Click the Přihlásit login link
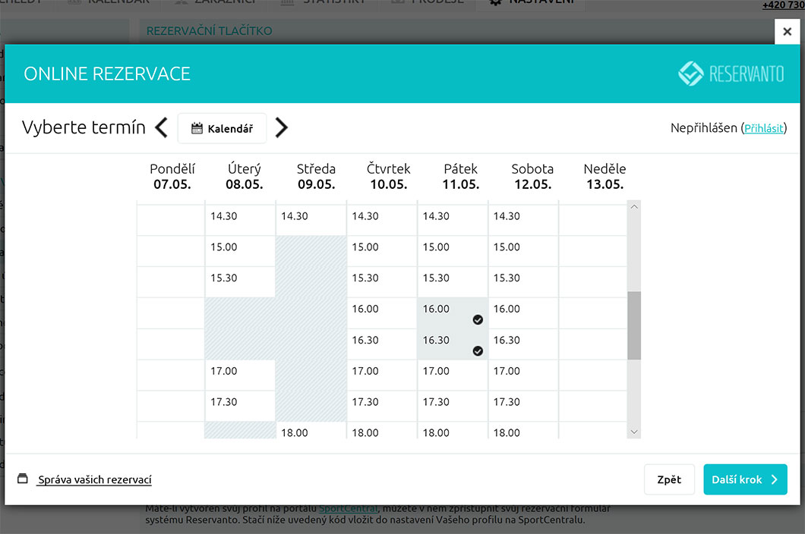 click(763, 128)
